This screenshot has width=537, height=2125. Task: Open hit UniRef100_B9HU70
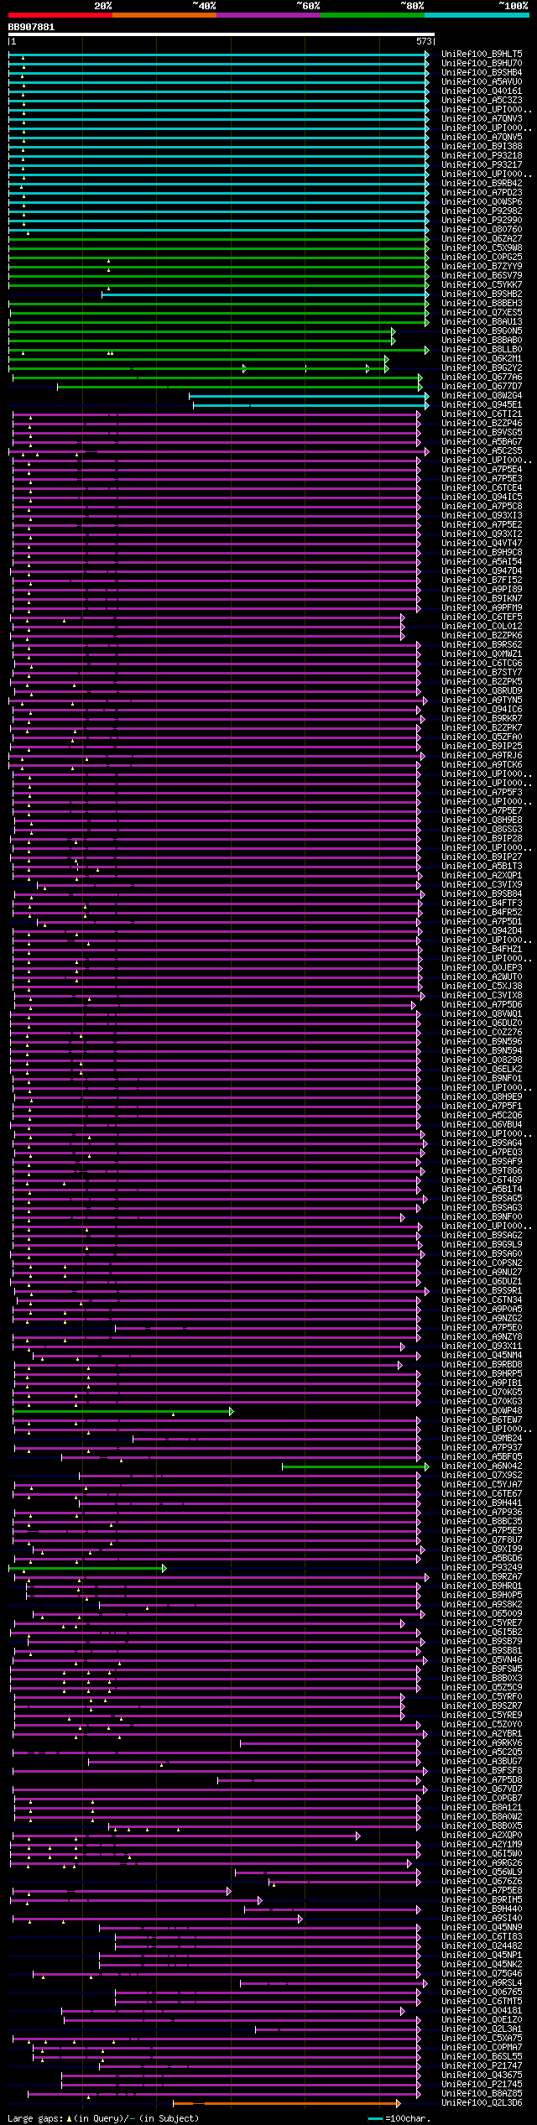pyautogui.click(x=482, y=64)
